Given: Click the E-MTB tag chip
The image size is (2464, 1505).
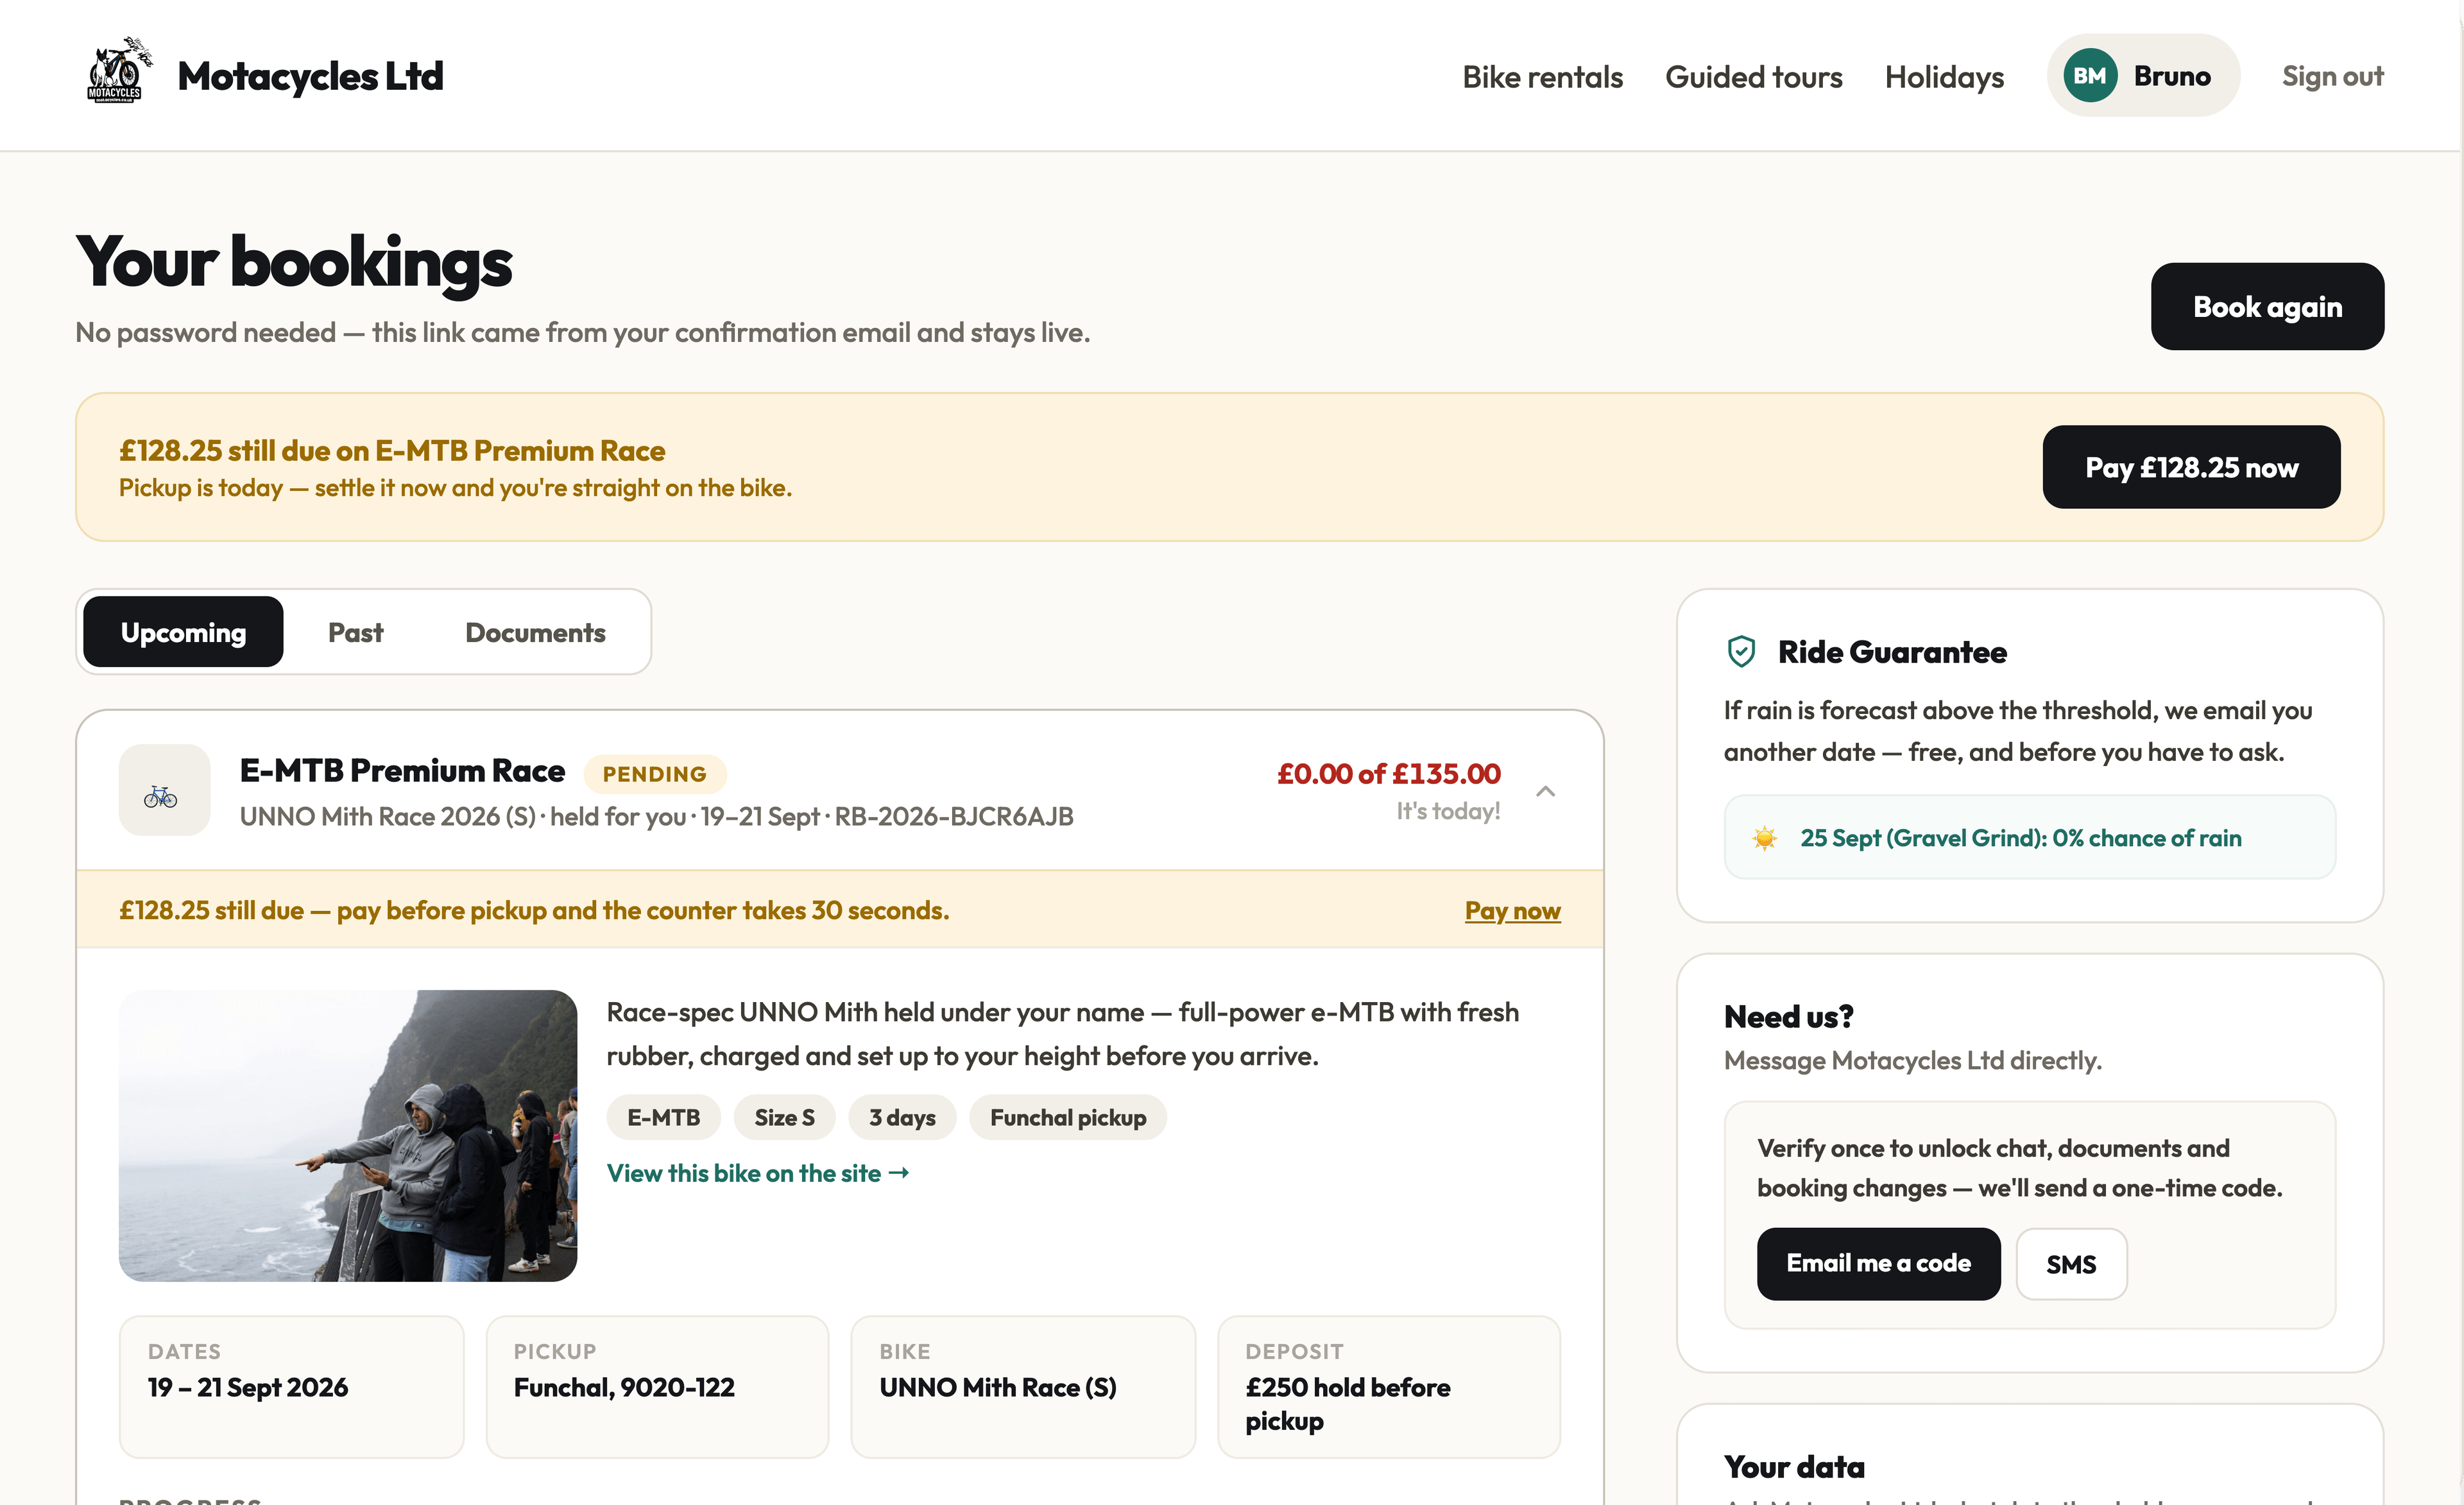Looking at the screenshot, I should 663,1117.
